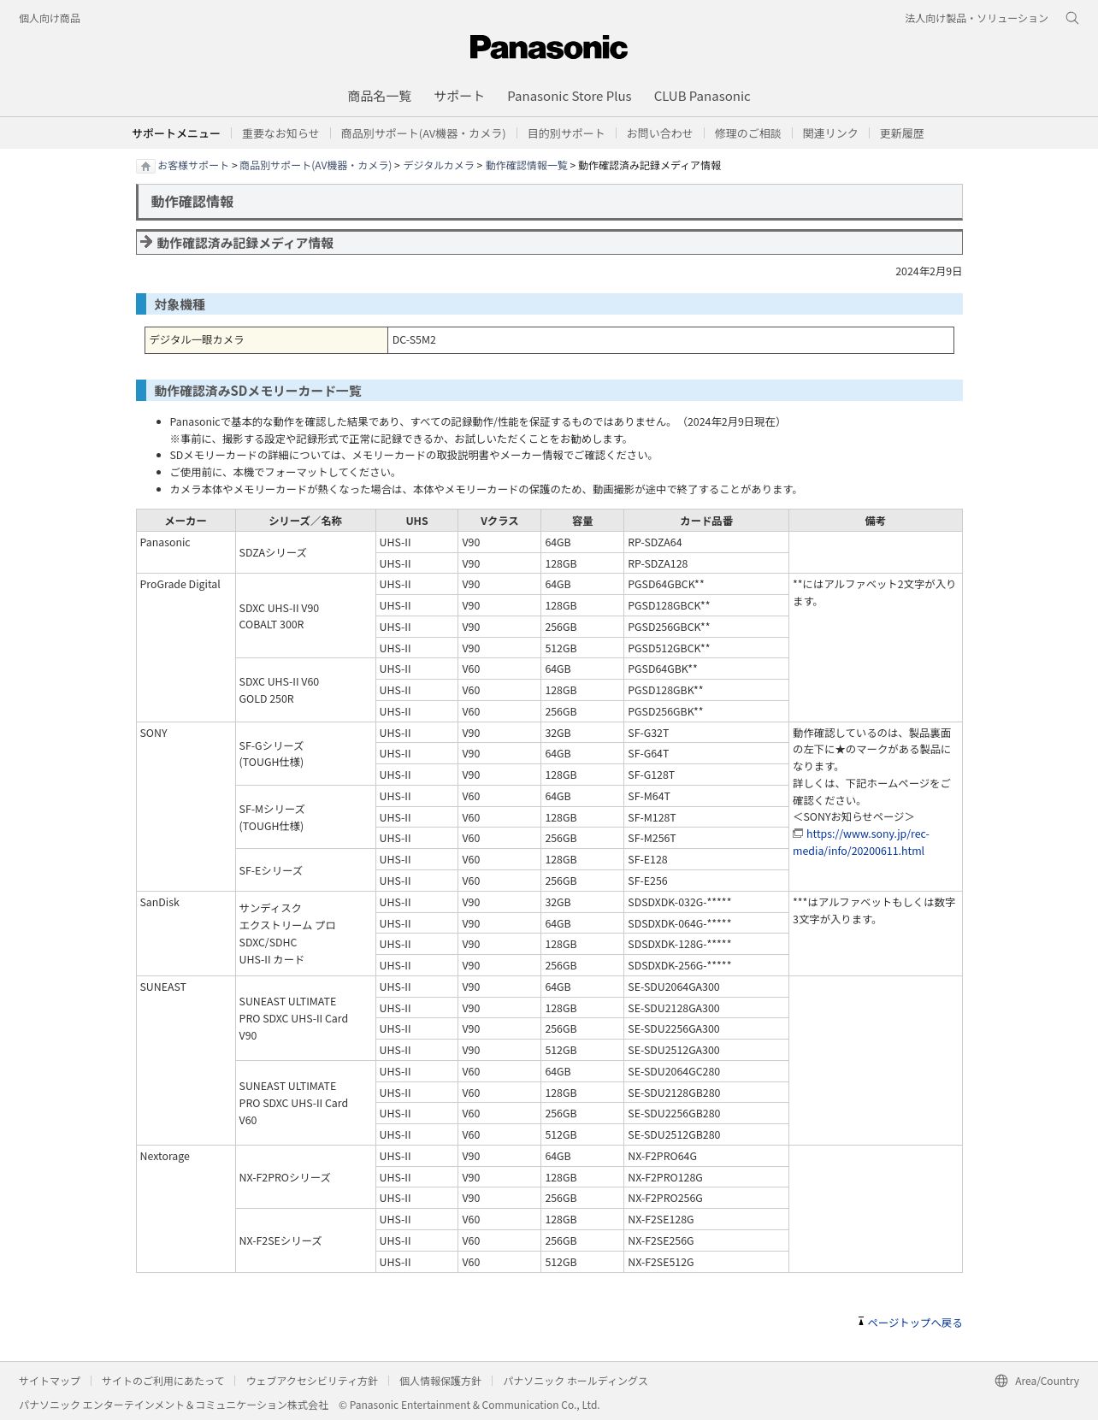Open サイトマップ footer link
This screenshot has width=1098, height=1420.
click(x=50, y=1381)
